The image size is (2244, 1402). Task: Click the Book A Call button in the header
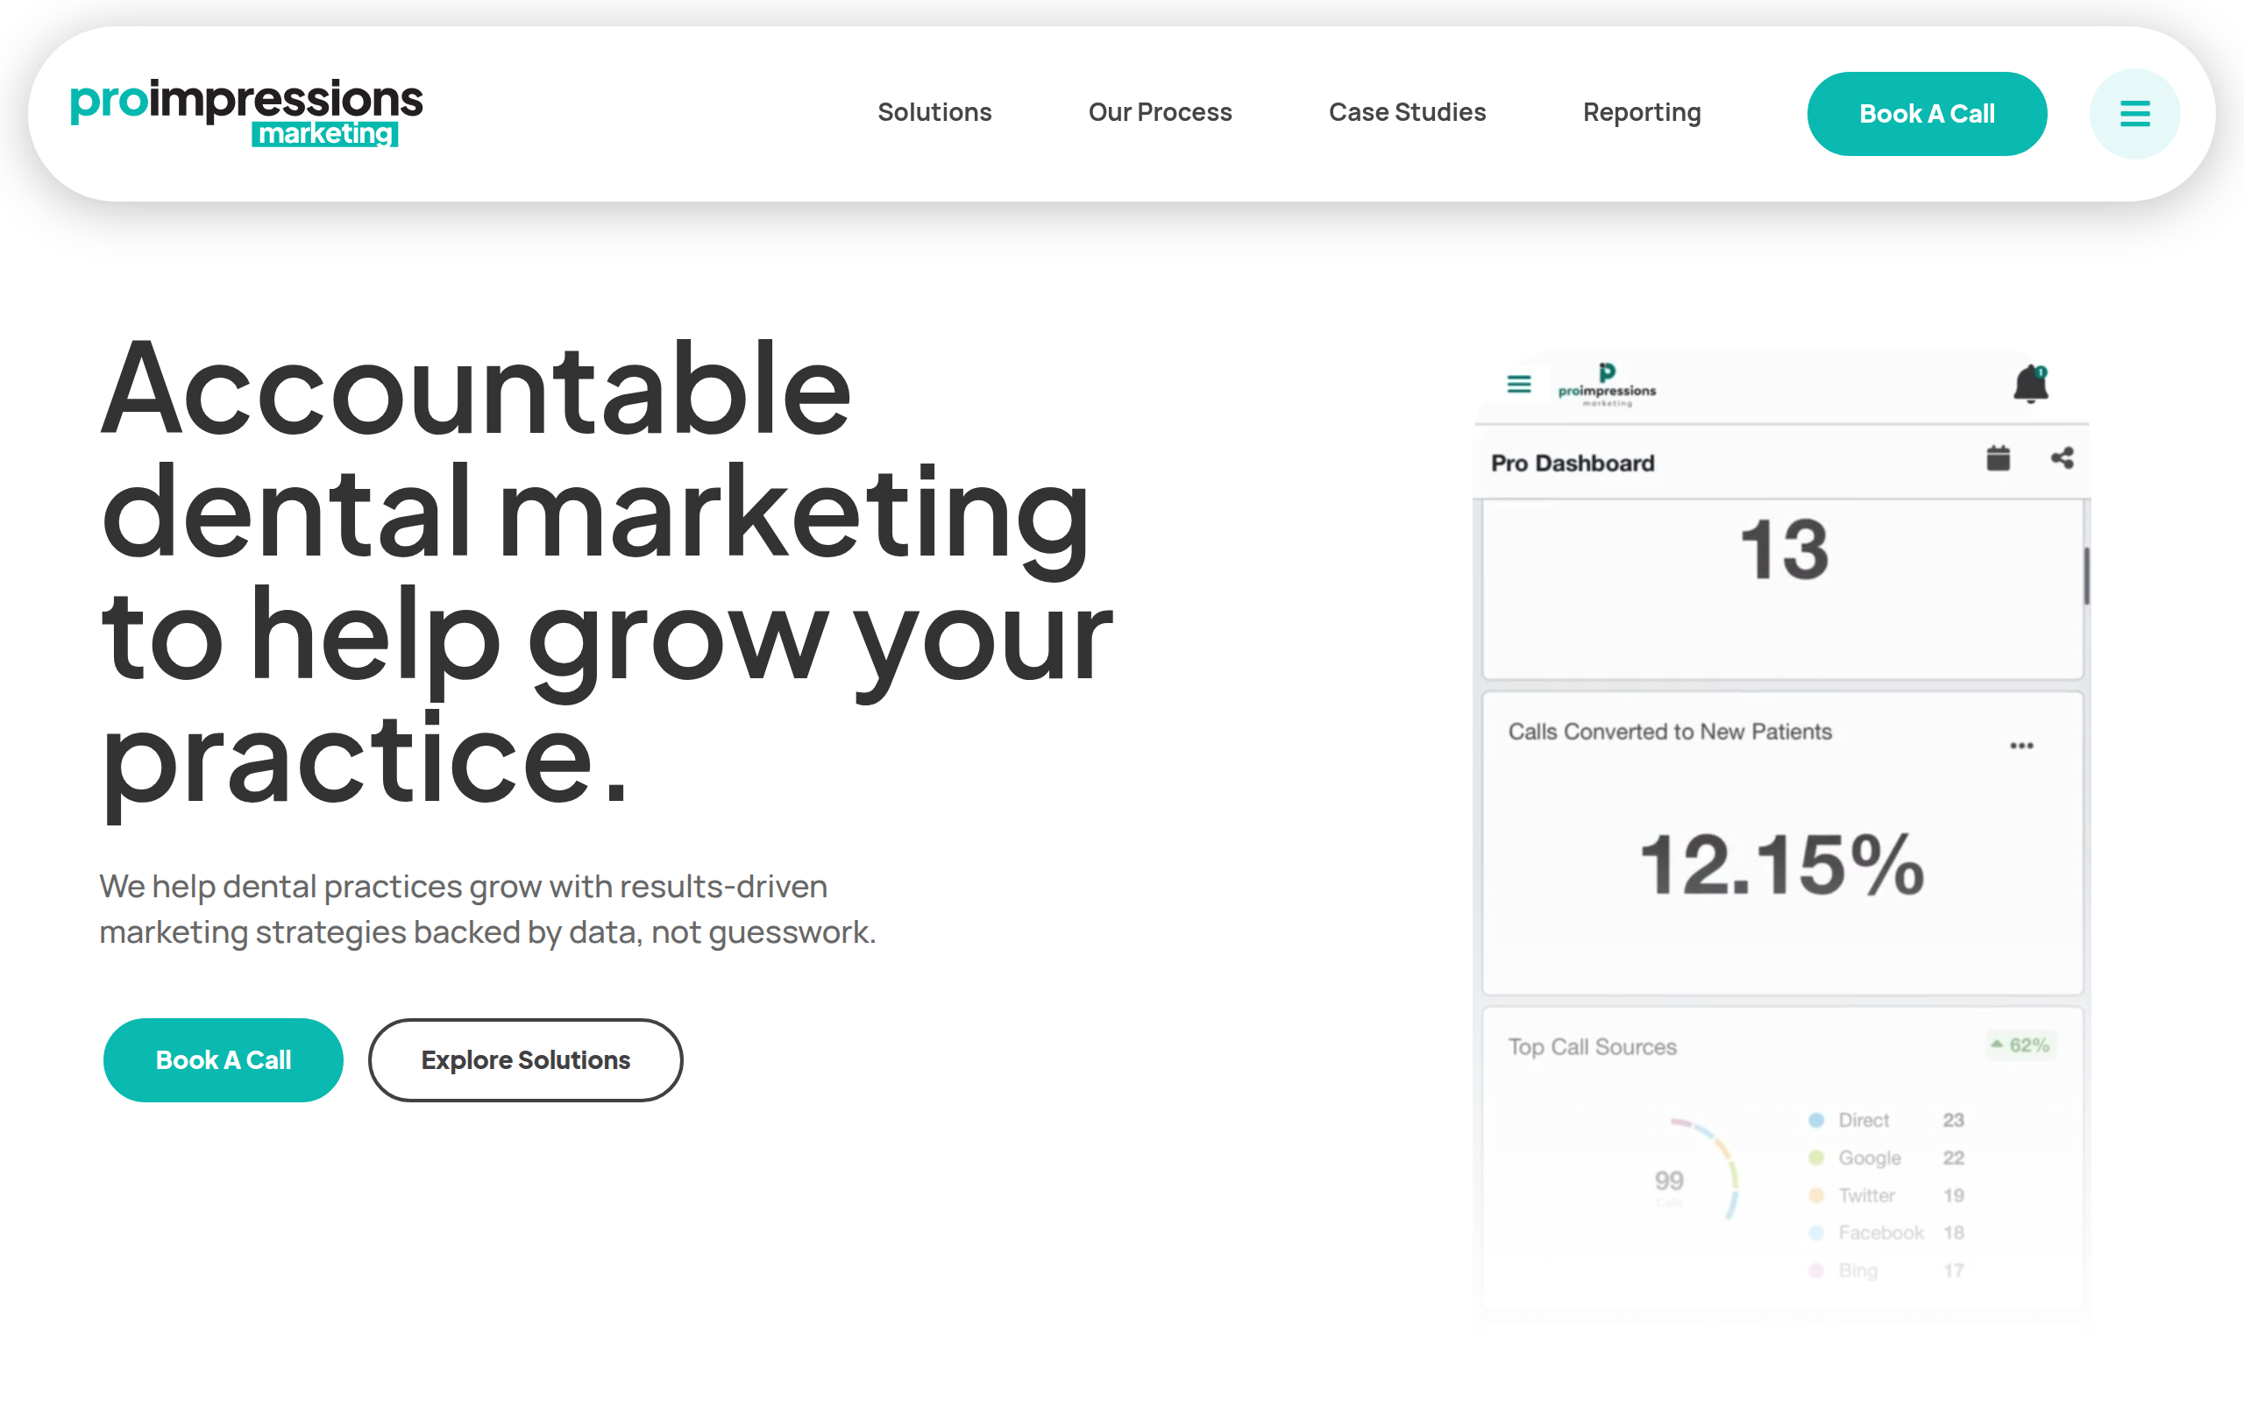click(1927, 113)
